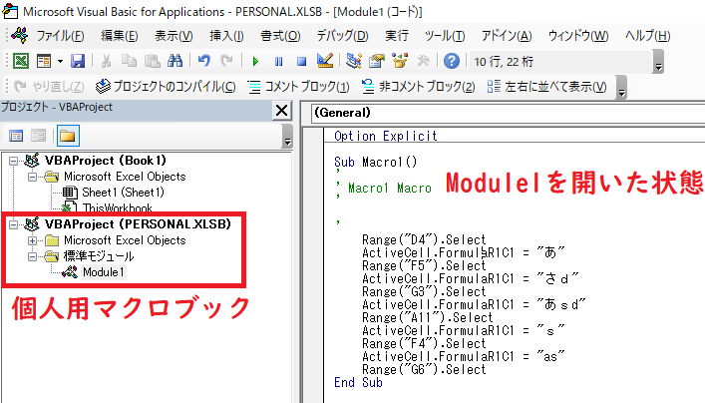Open the ツール(T) menu
705x403 pixels.
pos(445,36)
